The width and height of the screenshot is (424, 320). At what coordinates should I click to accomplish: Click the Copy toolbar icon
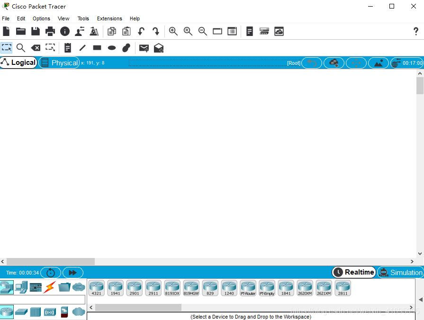112,31
